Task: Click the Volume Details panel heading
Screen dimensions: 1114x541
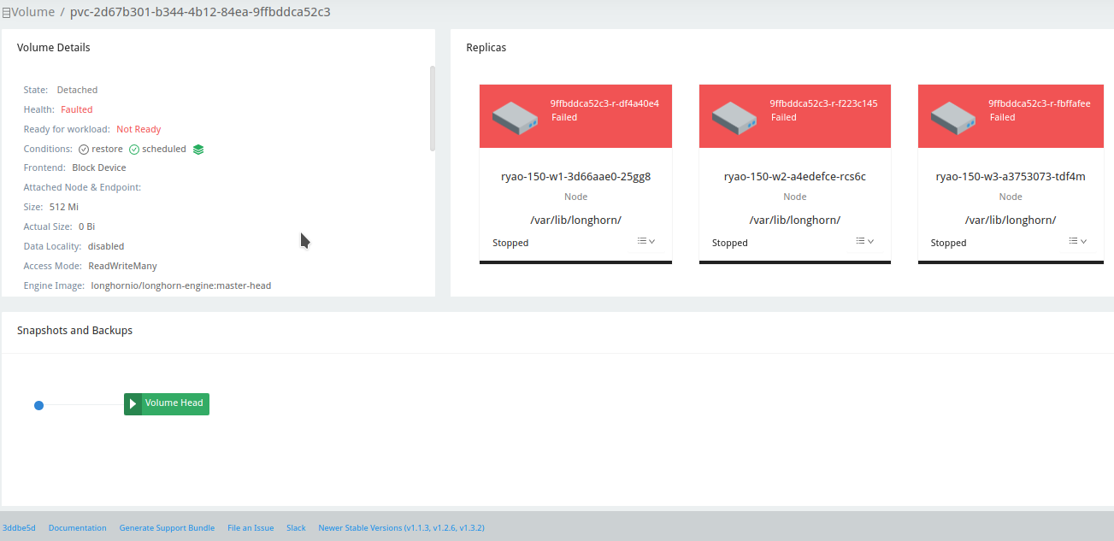Action: click(x=54, y=48)
